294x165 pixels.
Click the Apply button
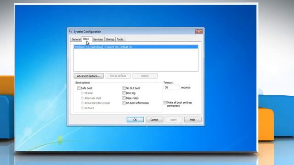coord(174,120)
